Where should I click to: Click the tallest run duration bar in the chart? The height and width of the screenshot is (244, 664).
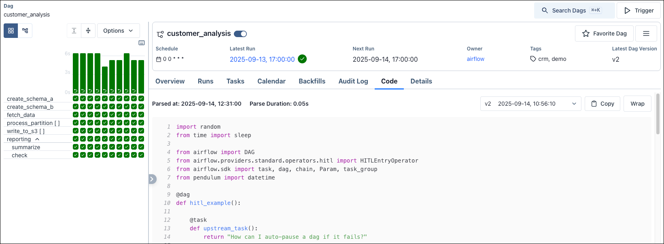point(127,73)
